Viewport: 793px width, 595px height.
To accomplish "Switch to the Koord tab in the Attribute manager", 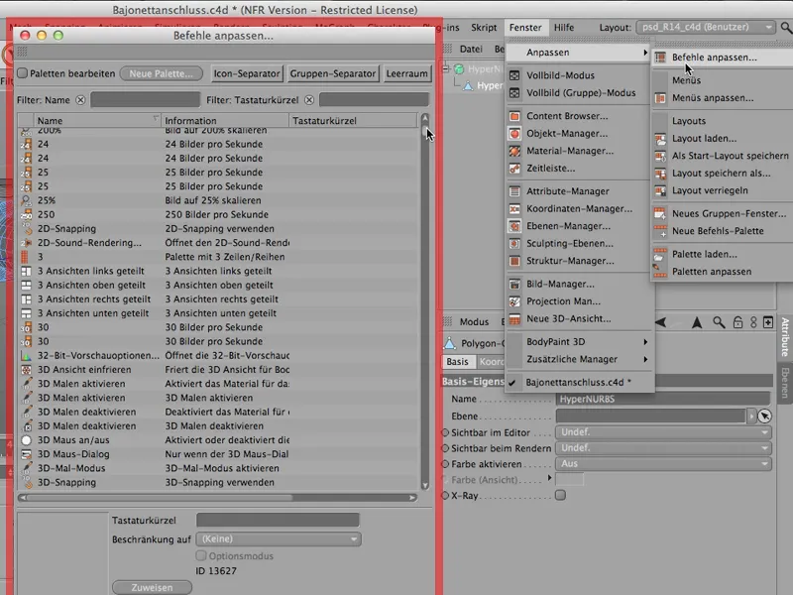I will [494, 360].
